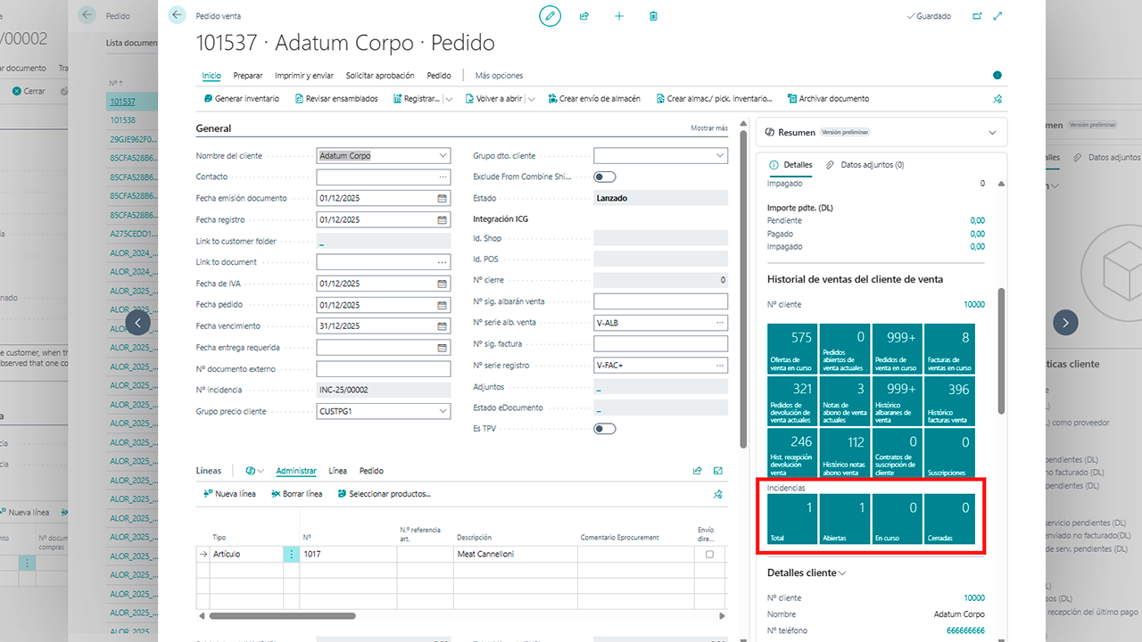Toggle Exclude From Combine Shipments switch

tap(605, 177)
